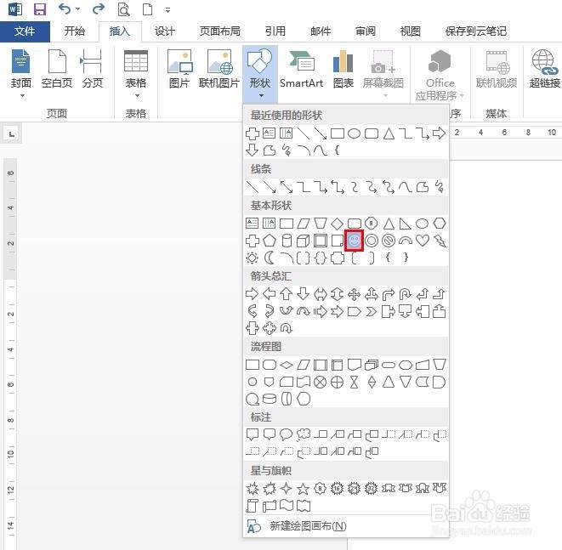
Task: Select the freeform shape in Lines
Action: [x=423, y=187]
